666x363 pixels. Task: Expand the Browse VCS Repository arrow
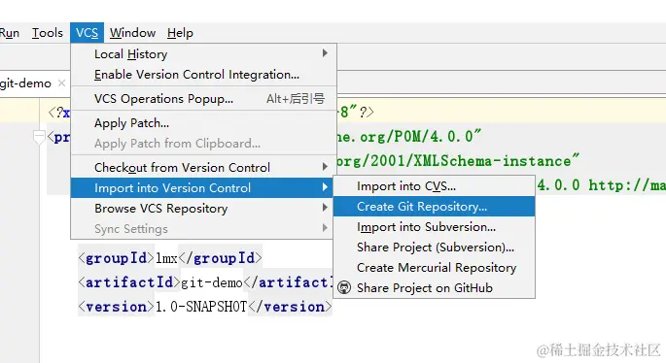coord(325,208)
